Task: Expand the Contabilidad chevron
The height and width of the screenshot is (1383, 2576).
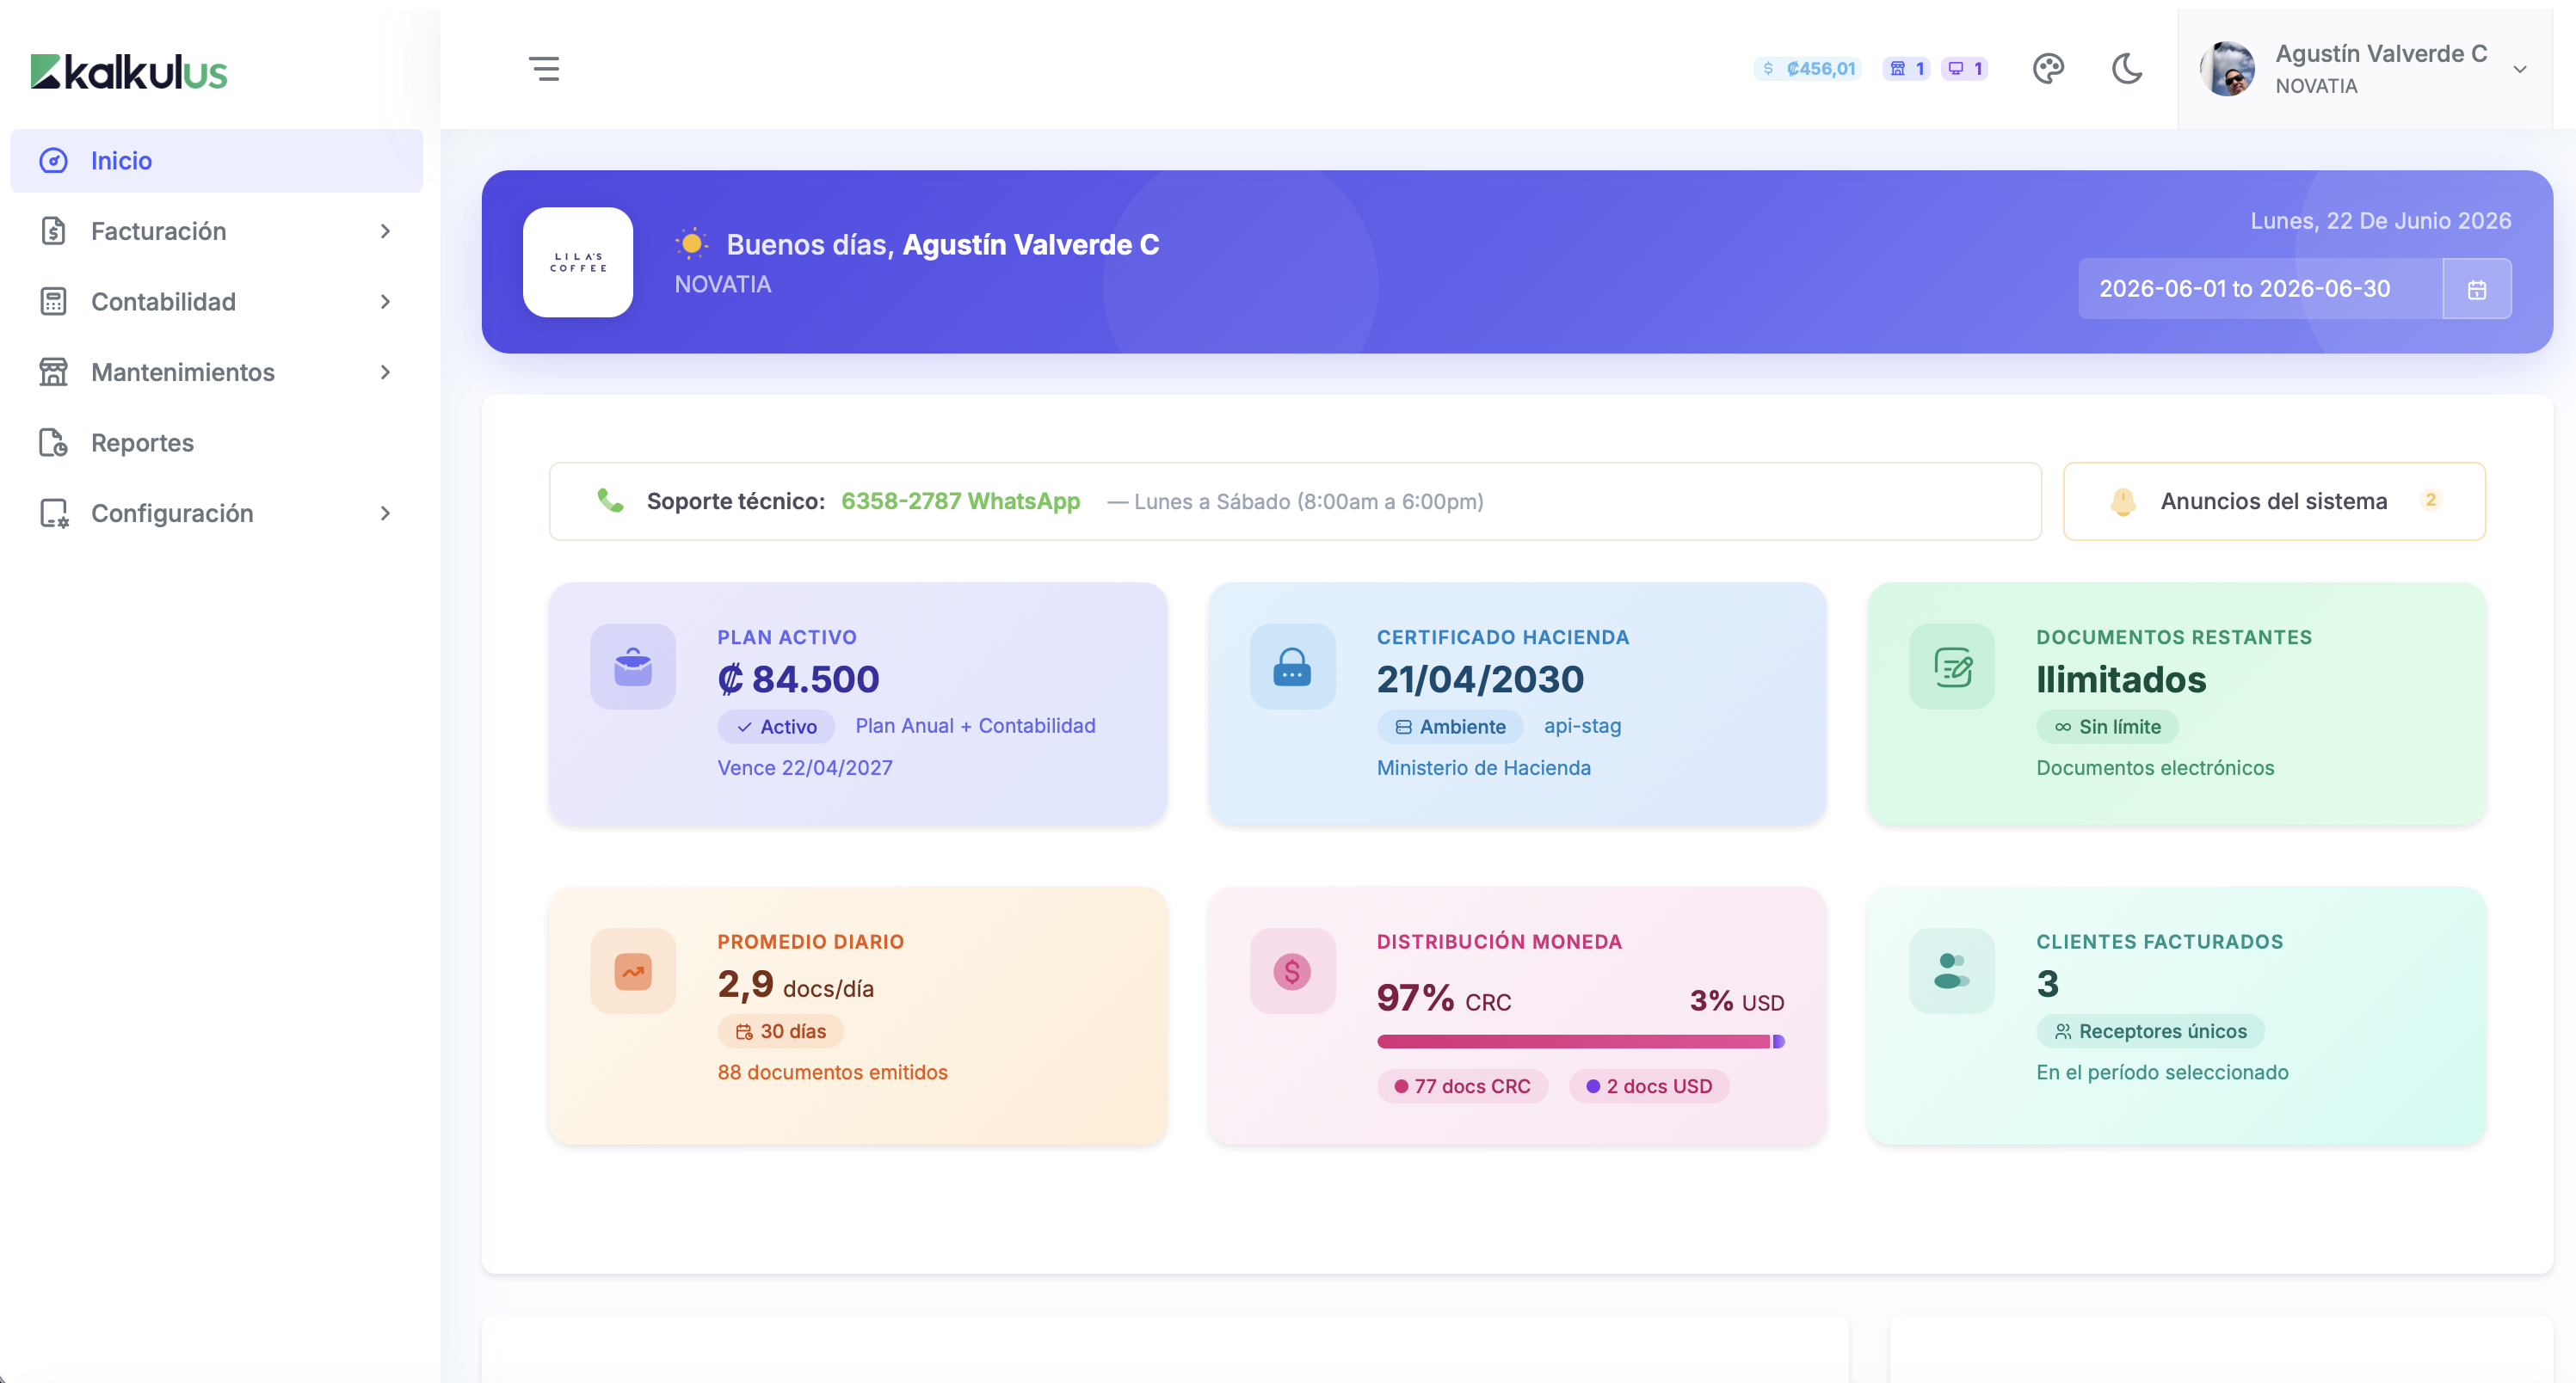Action: (386, 302)
